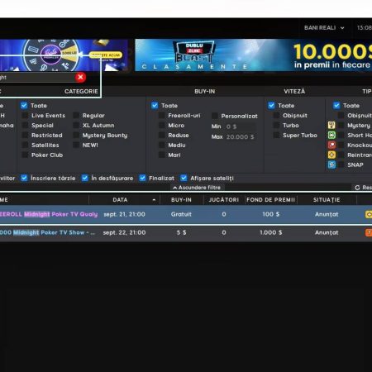Click the reset filters refresh icon

357,188
